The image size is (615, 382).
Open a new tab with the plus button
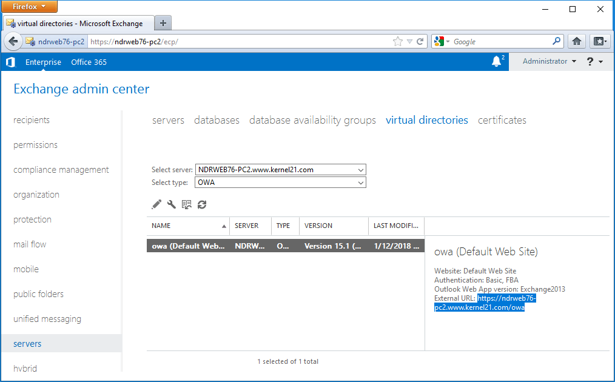[163, 23]
